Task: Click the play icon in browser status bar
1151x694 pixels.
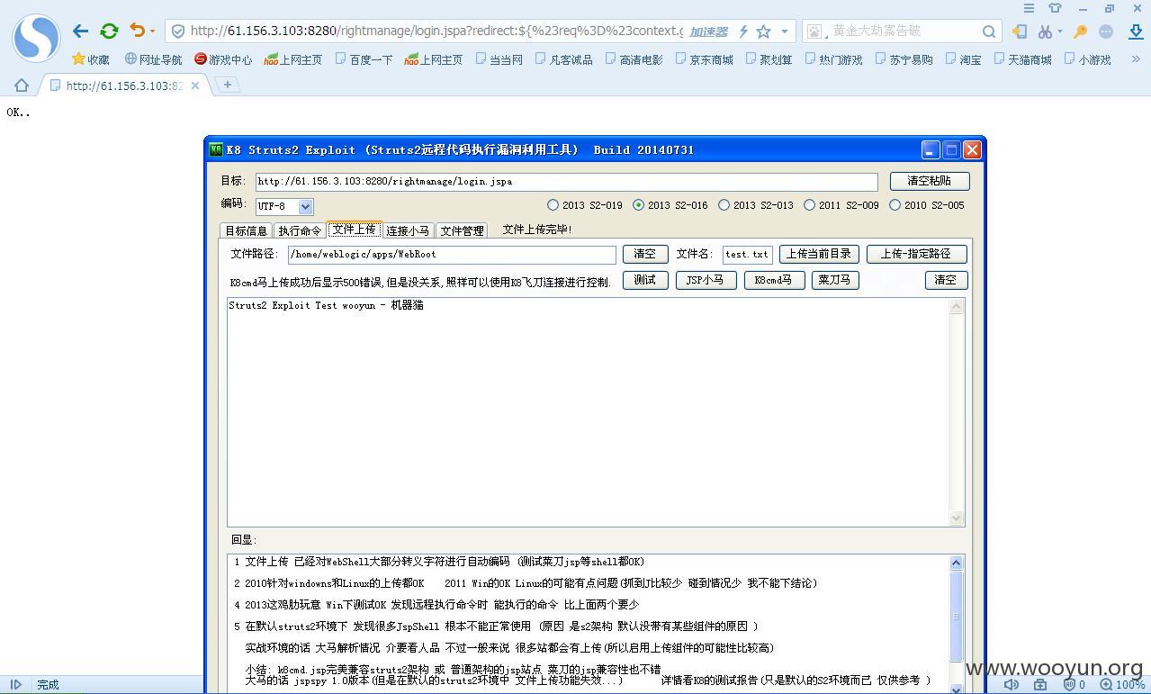Action: (16, 684)
